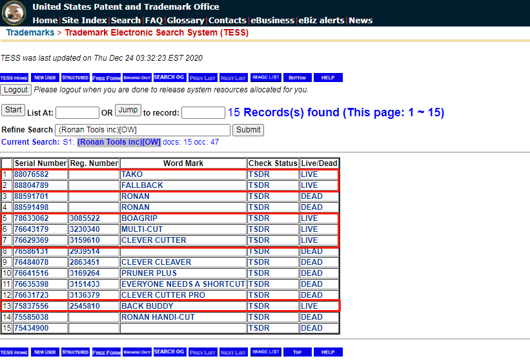
Task: Go to the Search navigation link
Action: 126,20
